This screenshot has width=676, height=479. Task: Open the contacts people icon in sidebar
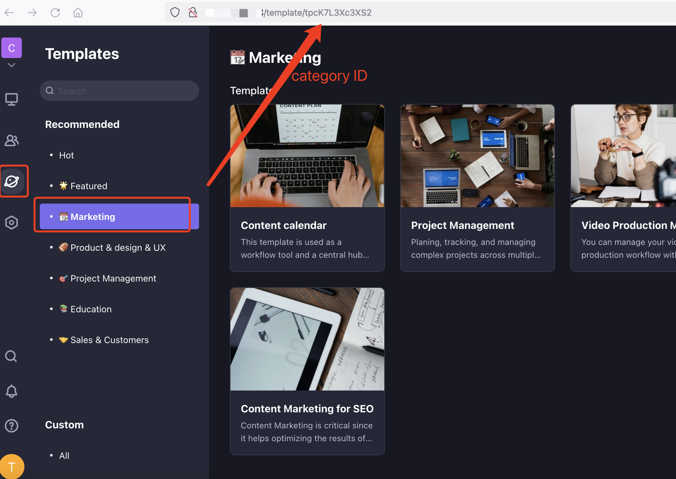(x=12, y=140)
